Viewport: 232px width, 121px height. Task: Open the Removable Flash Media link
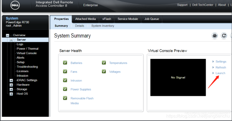82,101
